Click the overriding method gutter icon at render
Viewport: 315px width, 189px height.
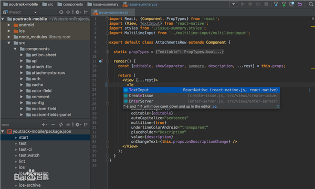101,61
